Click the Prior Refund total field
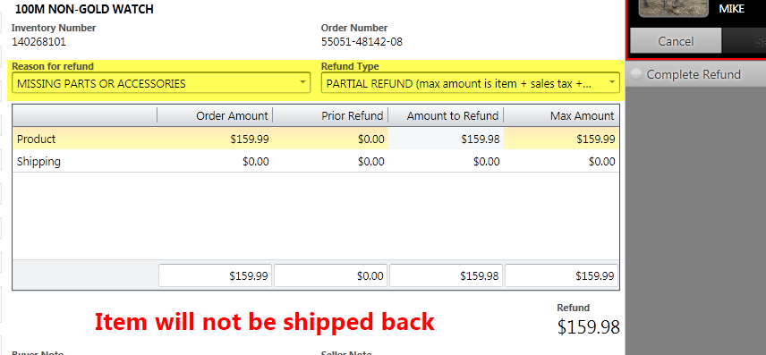Image resolution: width=766 pixels, height=355 pixels. pyautogui.click(x=331, y=275)
